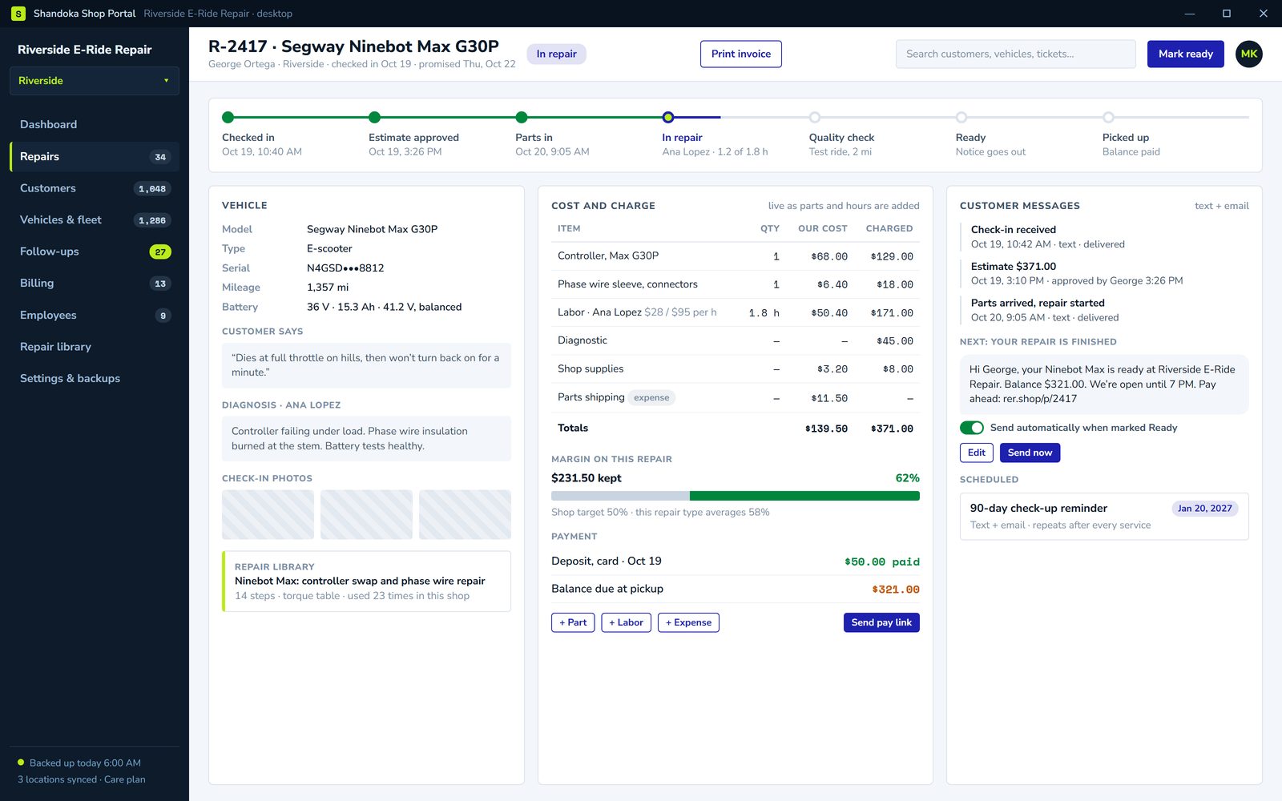
Task: Click the + Labor button
Action: (x=626, y=622)
